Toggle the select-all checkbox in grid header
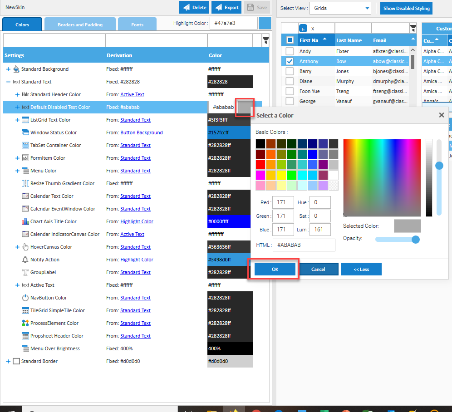Viewport: 452px width, 412px height. [290, 40]
